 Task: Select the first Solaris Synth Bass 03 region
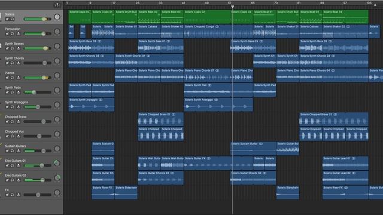point(92,46)
